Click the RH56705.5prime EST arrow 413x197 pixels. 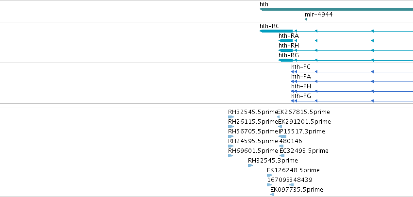[x=231, y=136]
